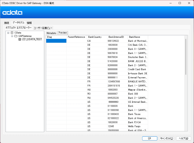Select BankCountry cell RO
194x143 pixels.
click(x=97, y=94)
